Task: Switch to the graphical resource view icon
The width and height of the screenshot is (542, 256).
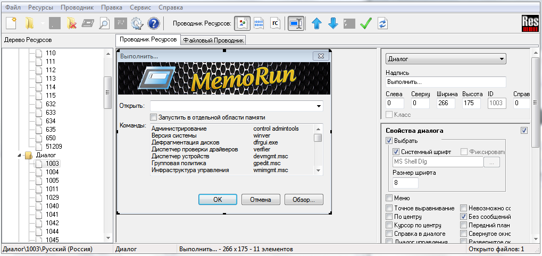Action: (x=243, y=23)
